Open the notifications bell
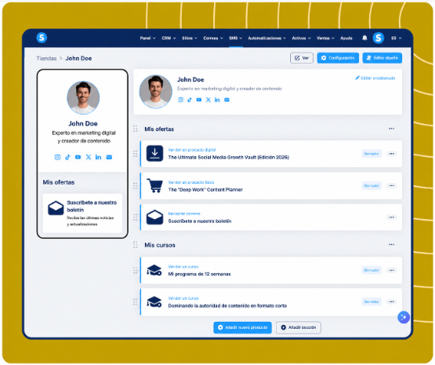 [364, 38]
